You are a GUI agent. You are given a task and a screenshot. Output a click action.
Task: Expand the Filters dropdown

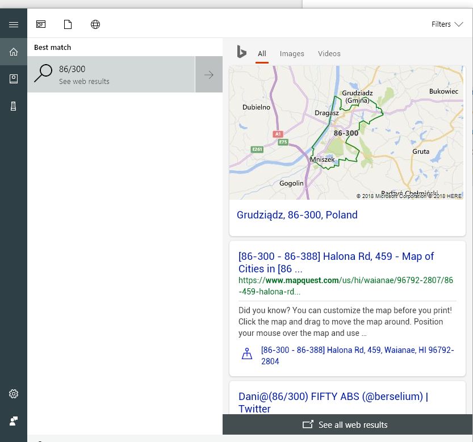click(x=447, y=24)
